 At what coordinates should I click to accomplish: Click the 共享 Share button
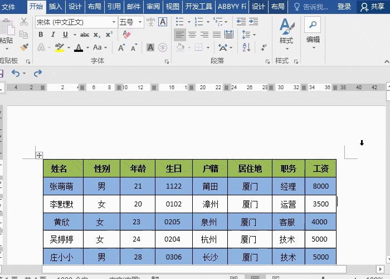(373, 7)
